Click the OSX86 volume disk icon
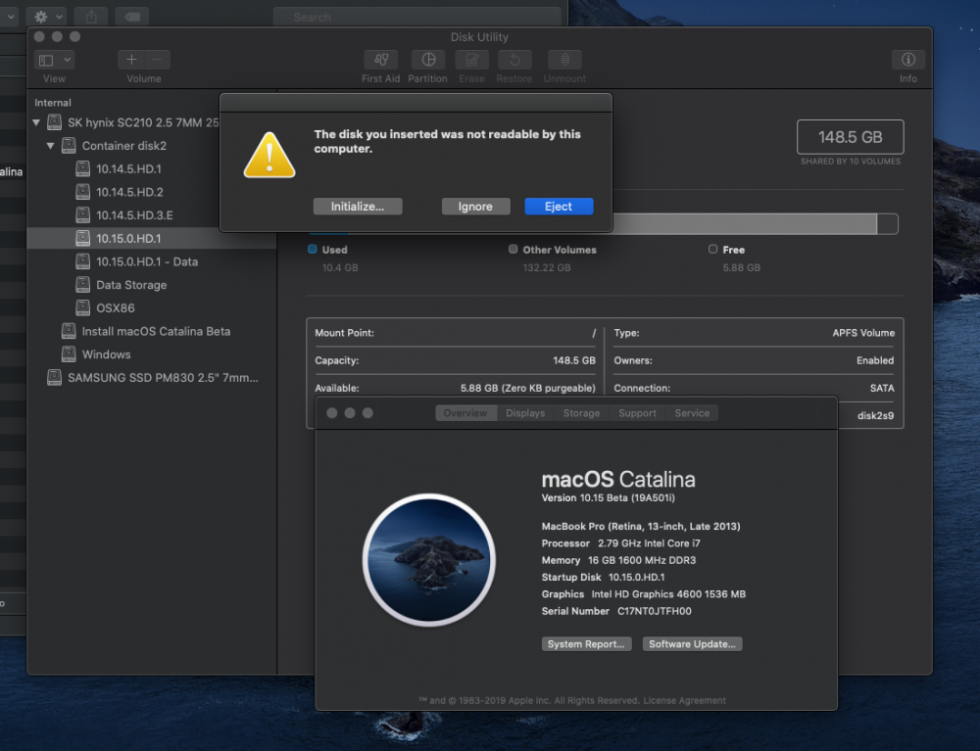Image resolution: width=980 pixels, height=751 pixels. click(x=82, y=307)
